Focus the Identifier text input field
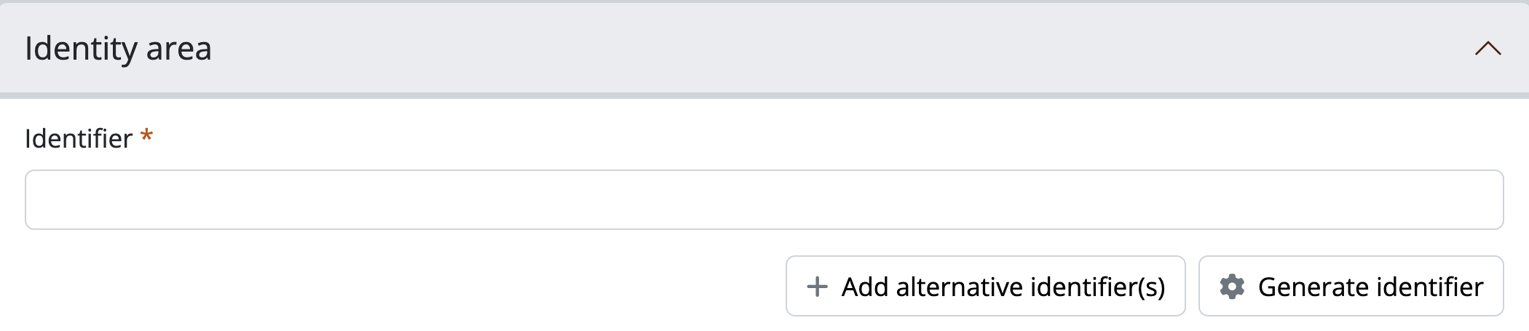 pos(764,200)
